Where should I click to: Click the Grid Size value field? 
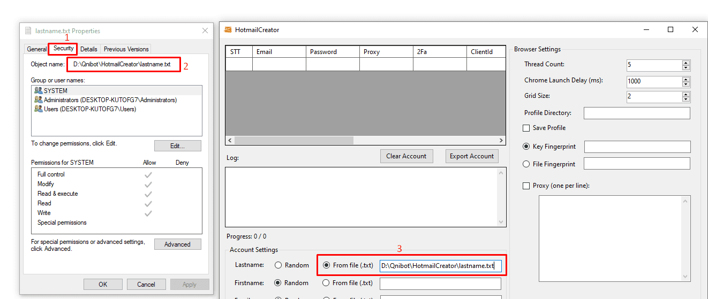coord(654,97)
